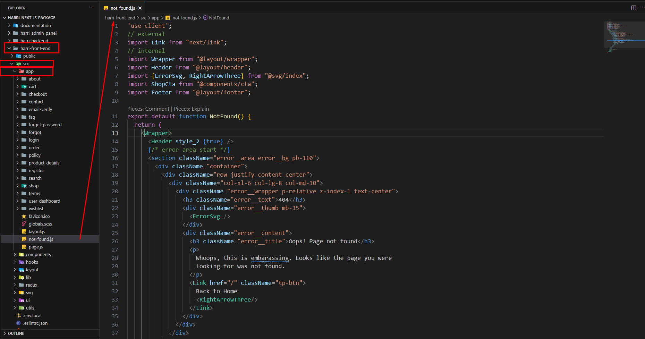The height and width of the screenshot is (339, 645).
Task: Collapse the src folder
Action: pos(12,63)
